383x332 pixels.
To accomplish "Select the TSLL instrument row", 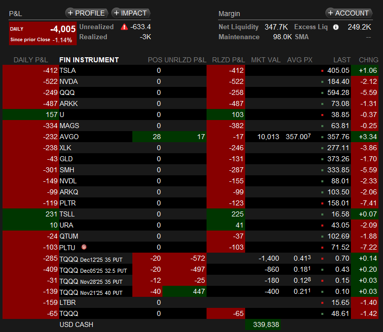I will [x=190, y=214].
